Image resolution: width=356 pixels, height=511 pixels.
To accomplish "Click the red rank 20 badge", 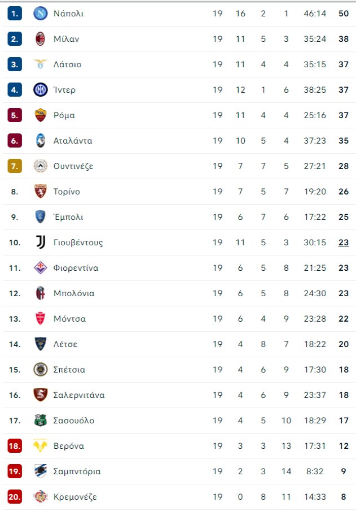I will (x=15, y=497).
